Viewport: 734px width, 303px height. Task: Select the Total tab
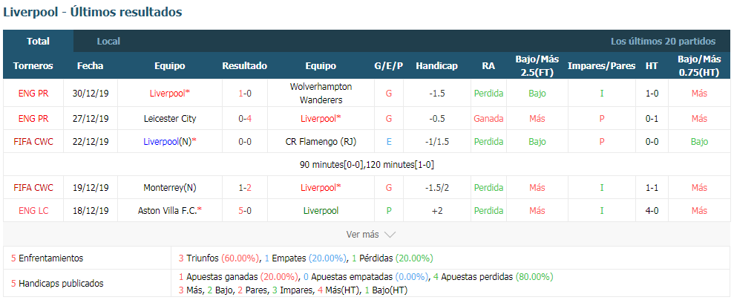tap(39, 41)
